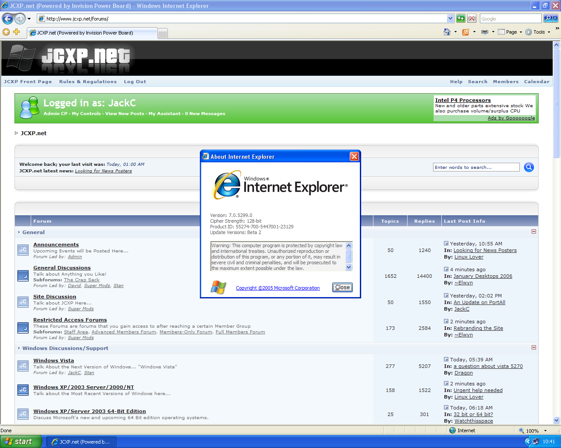Open the Print dropdown arrow

click(x=493, y=32)
